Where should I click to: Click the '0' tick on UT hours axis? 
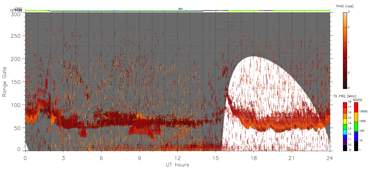pyautogui.click(x=25, y=158)
